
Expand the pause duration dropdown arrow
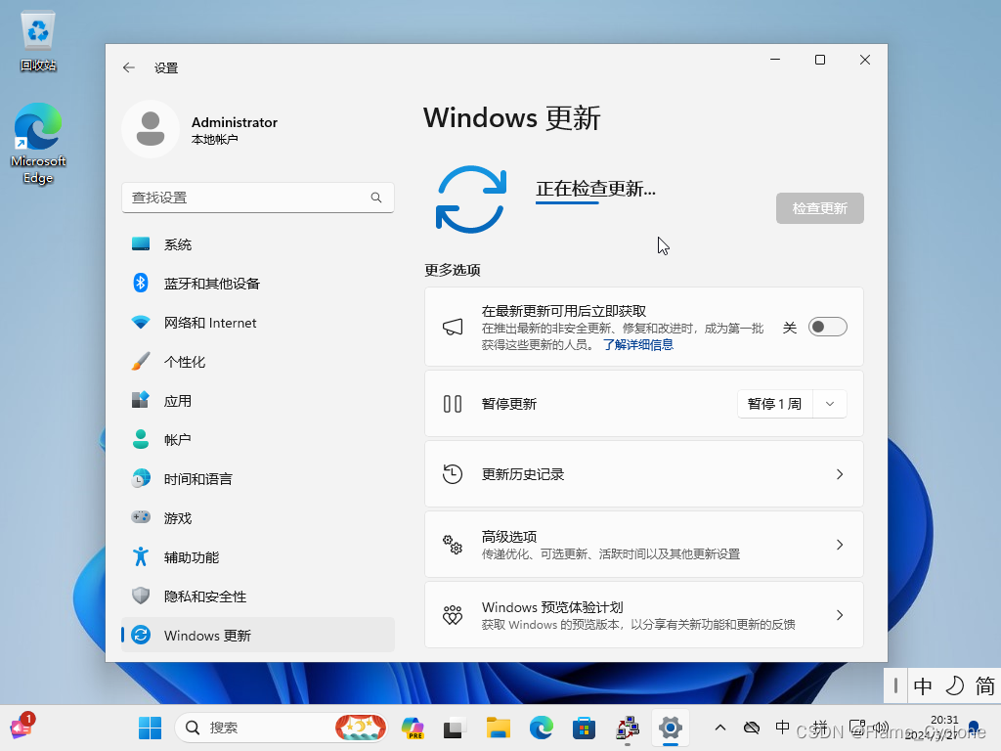point(830,404)
